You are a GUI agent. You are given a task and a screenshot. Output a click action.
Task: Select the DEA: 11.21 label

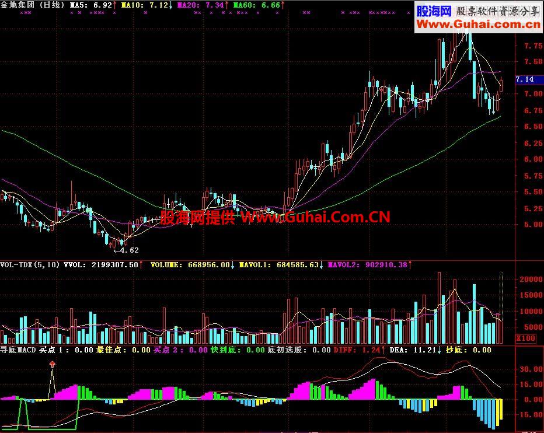pos(415,350)
